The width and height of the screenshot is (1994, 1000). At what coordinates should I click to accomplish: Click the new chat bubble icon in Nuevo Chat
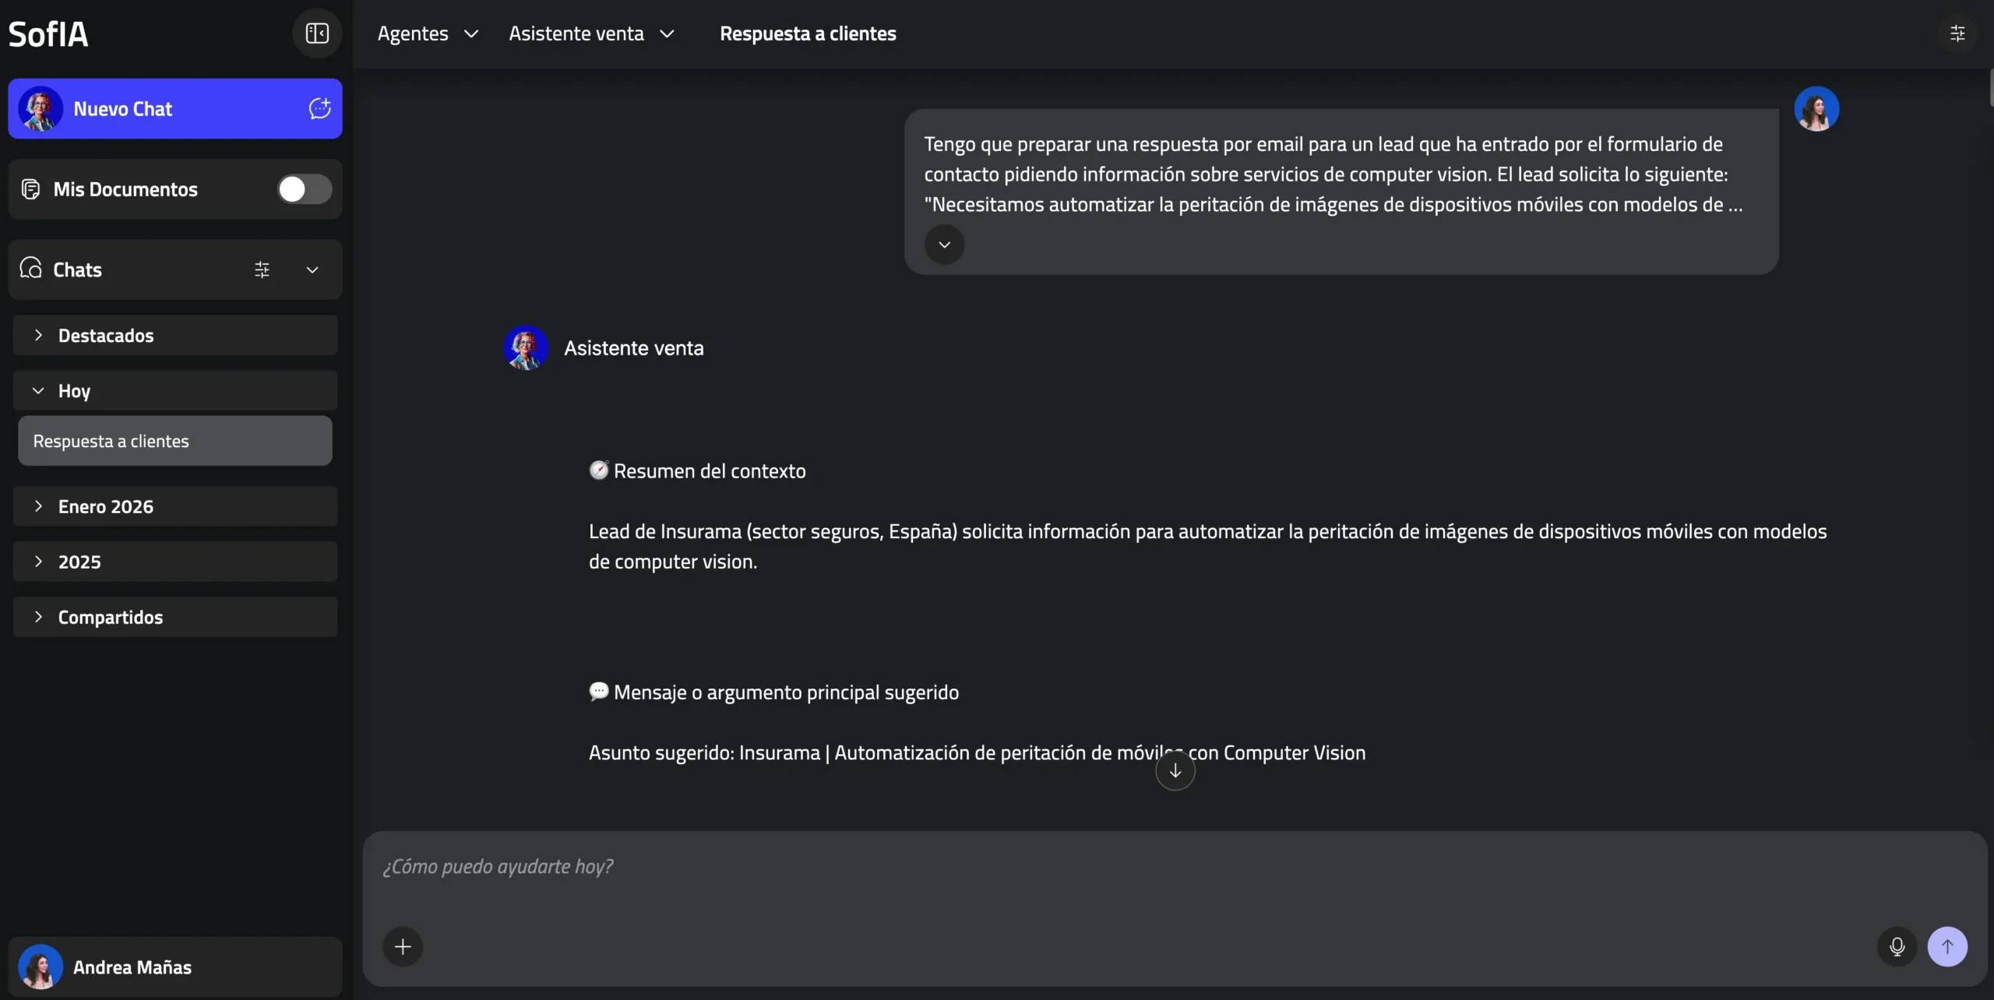coord(319,108)
